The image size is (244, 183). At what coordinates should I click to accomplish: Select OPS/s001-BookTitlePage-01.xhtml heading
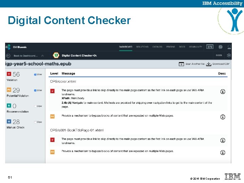point(77,130)
